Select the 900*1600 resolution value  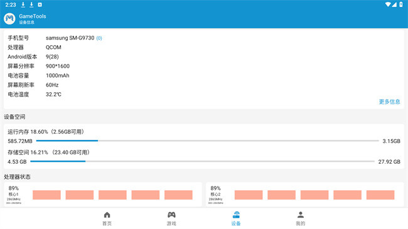coord(58,66)
